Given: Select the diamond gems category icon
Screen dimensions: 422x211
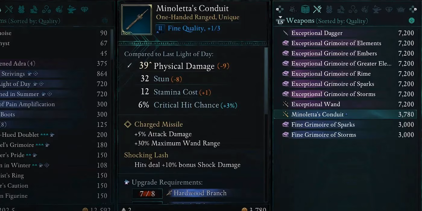Looking at the screenshot, I should [x=389, y=9].
